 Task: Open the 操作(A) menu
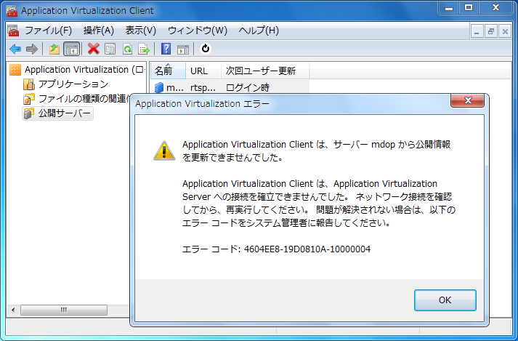pyautogui.click(x=99, y=31)
